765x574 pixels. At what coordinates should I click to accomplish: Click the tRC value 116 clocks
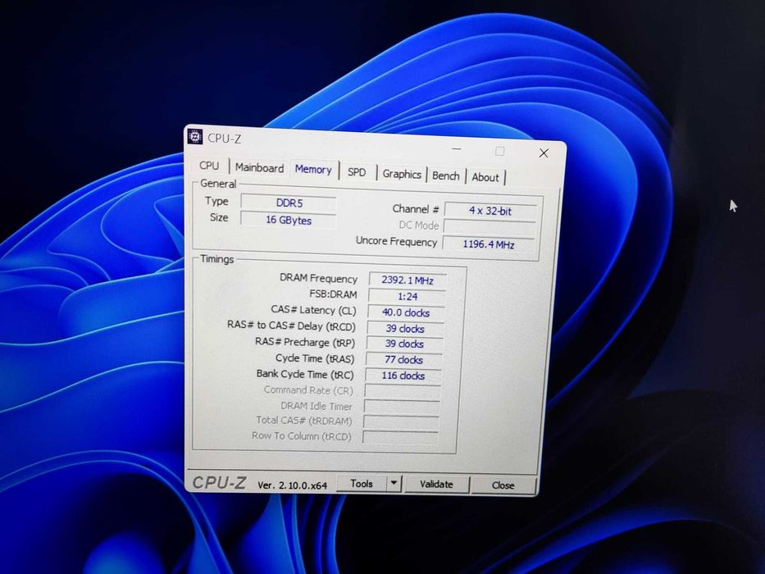point(403,376)
